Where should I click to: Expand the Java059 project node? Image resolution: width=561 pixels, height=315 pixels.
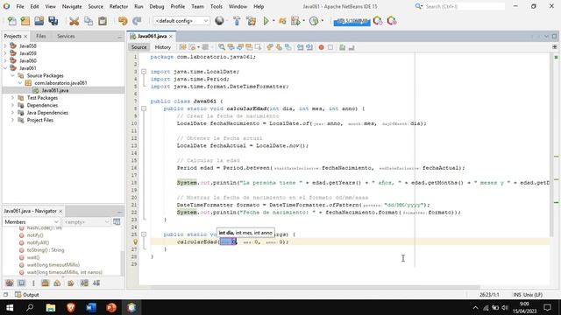coord(5,53)
